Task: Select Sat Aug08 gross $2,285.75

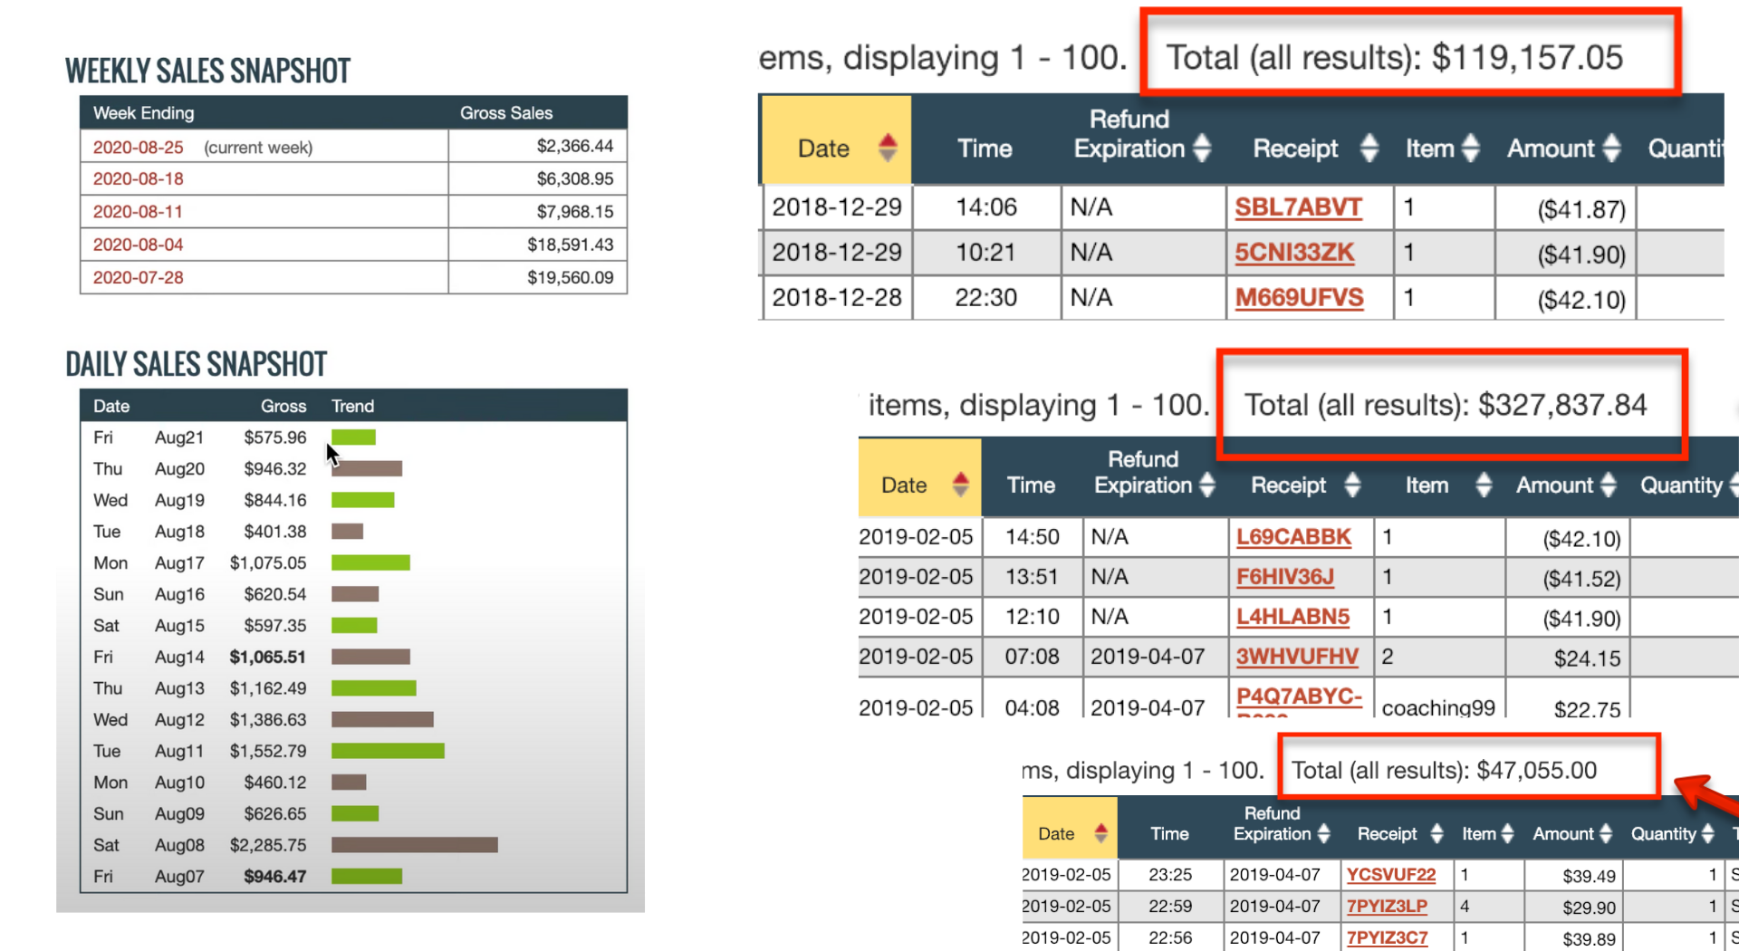Action: click(x=268, y=845)
